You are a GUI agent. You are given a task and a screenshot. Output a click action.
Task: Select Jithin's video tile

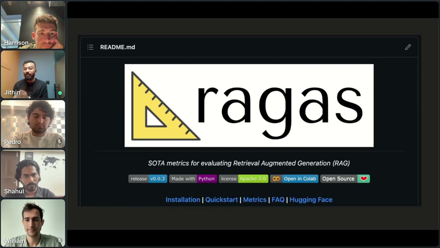pos(33,74)
